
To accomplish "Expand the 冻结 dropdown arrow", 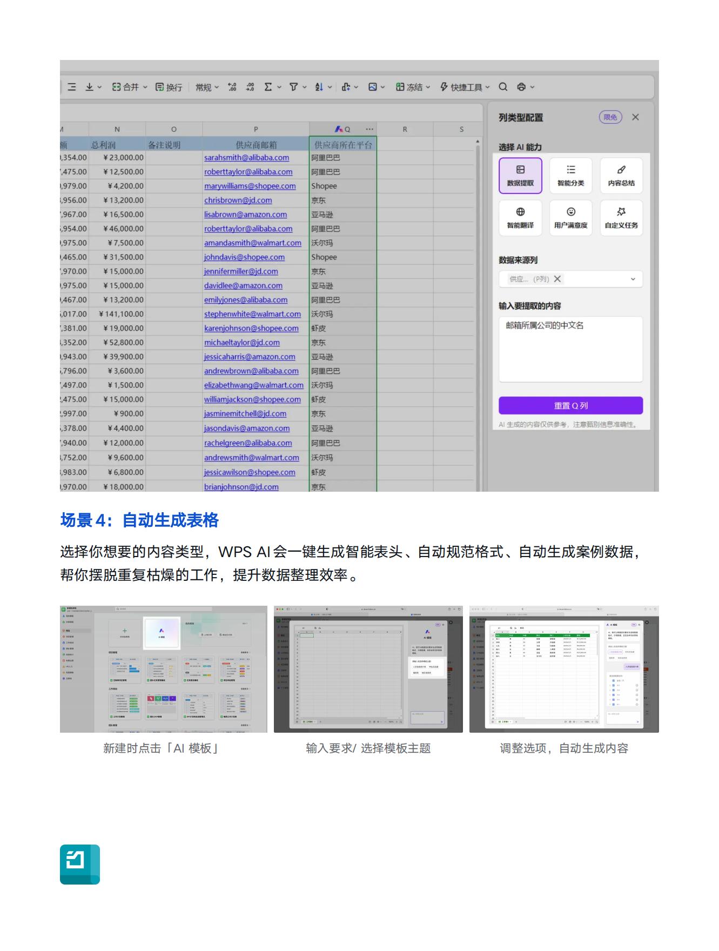I will pyautogui.click(x=428, y=87).
